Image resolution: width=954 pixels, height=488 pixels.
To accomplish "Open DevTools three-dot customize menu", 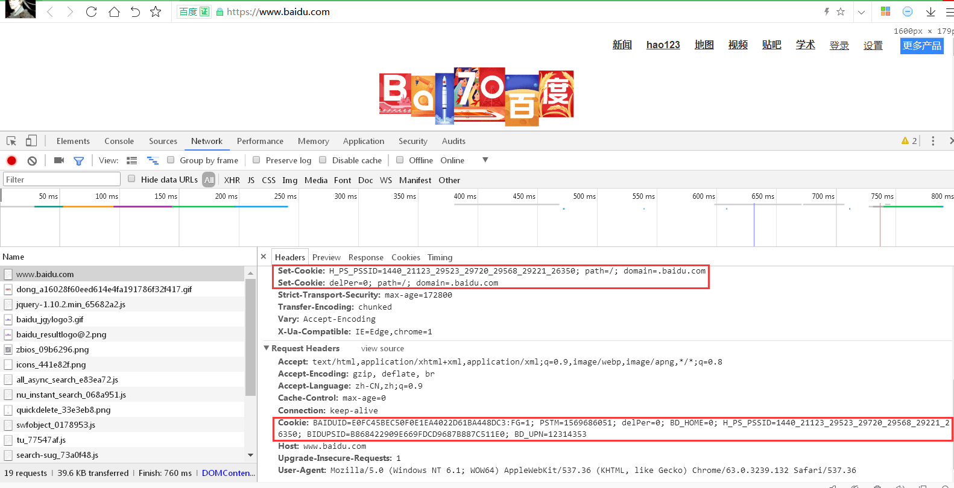I will click(x=933, y=140).
